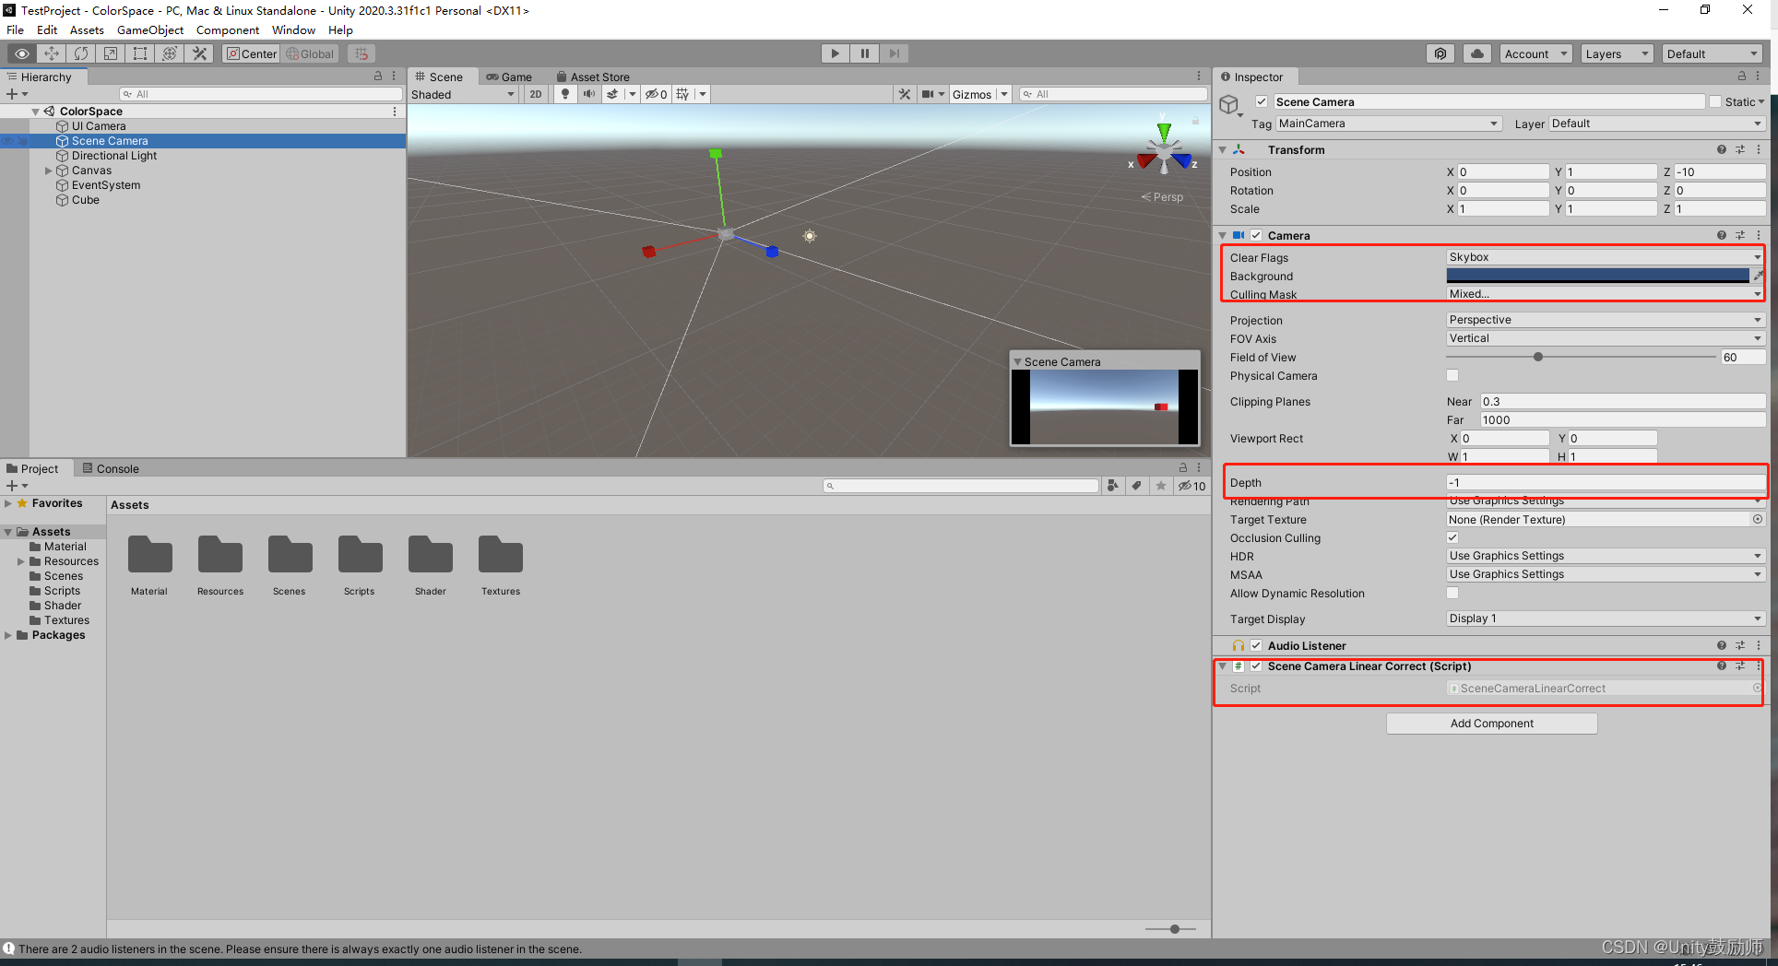Pick background color with eyedropper
The width and height of the screenshot is (1778, 966).
coord(1758,276)
